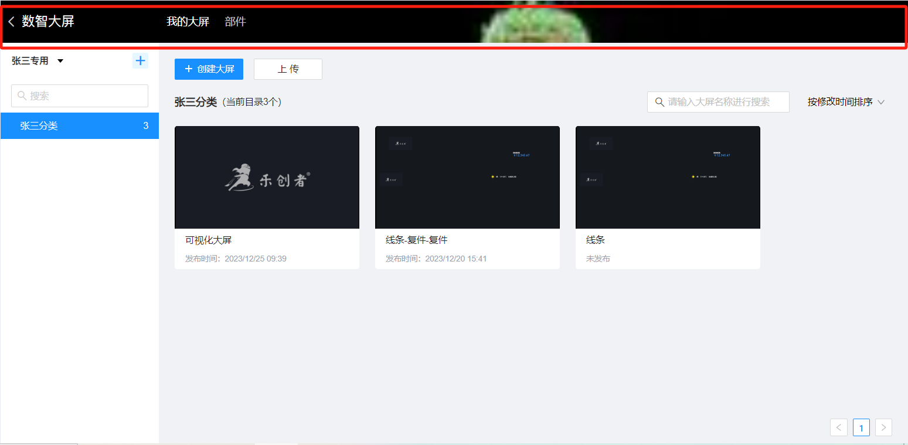Open the 线条-复件-复件 dashboard thumbnail
908x445 pixels.
point(467,176)
